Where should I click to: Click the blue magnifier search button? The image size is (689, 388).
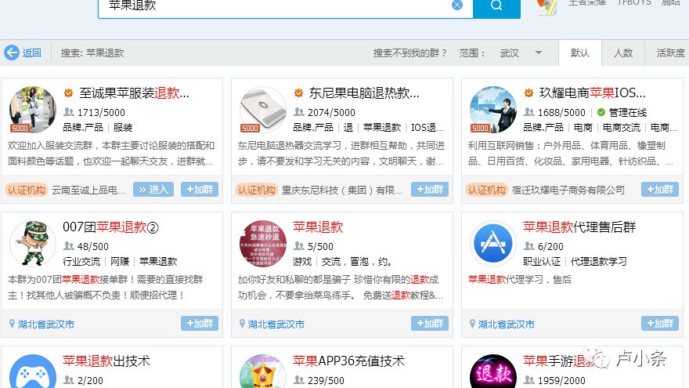[x=496, y=6]
